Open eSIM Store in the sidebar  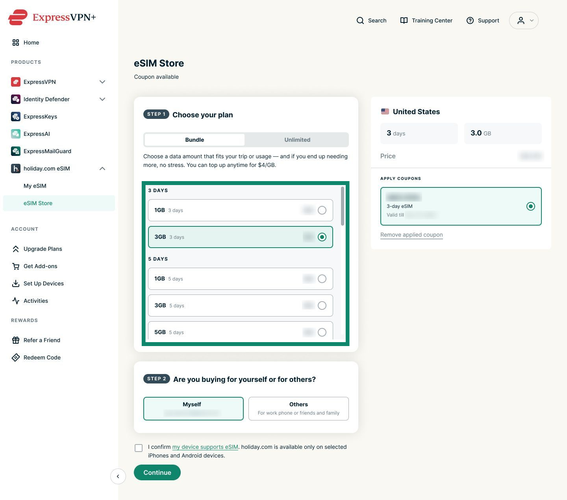(59, 203)
